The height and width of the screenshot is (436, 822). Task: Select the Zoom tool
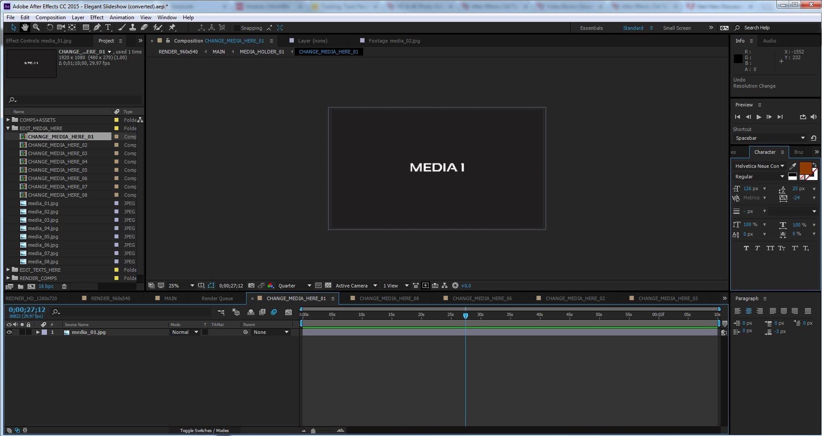[x=36, y=27]
